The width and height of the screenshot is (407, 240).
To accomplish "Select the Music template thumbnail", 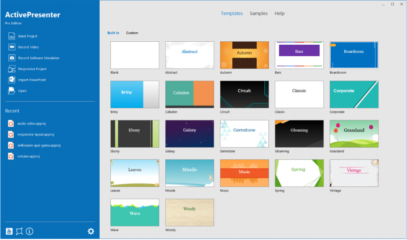I will pyautogui.click(x=244, y=173).
